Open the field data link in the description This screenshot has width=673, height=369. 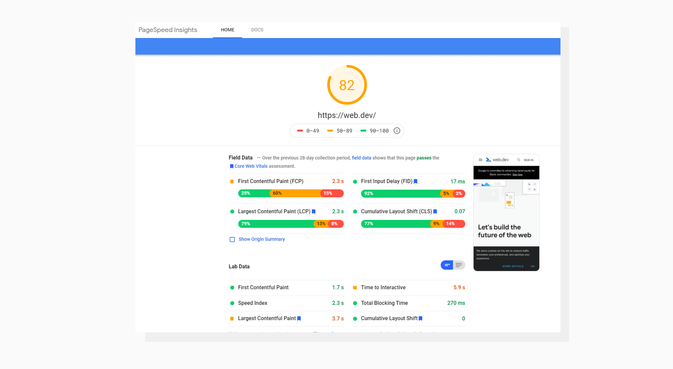coord(361,158)
